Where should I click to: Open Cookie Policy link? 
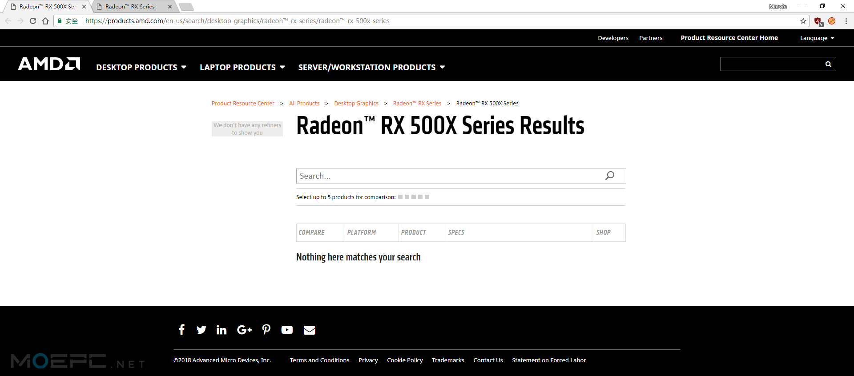(405, 360)
